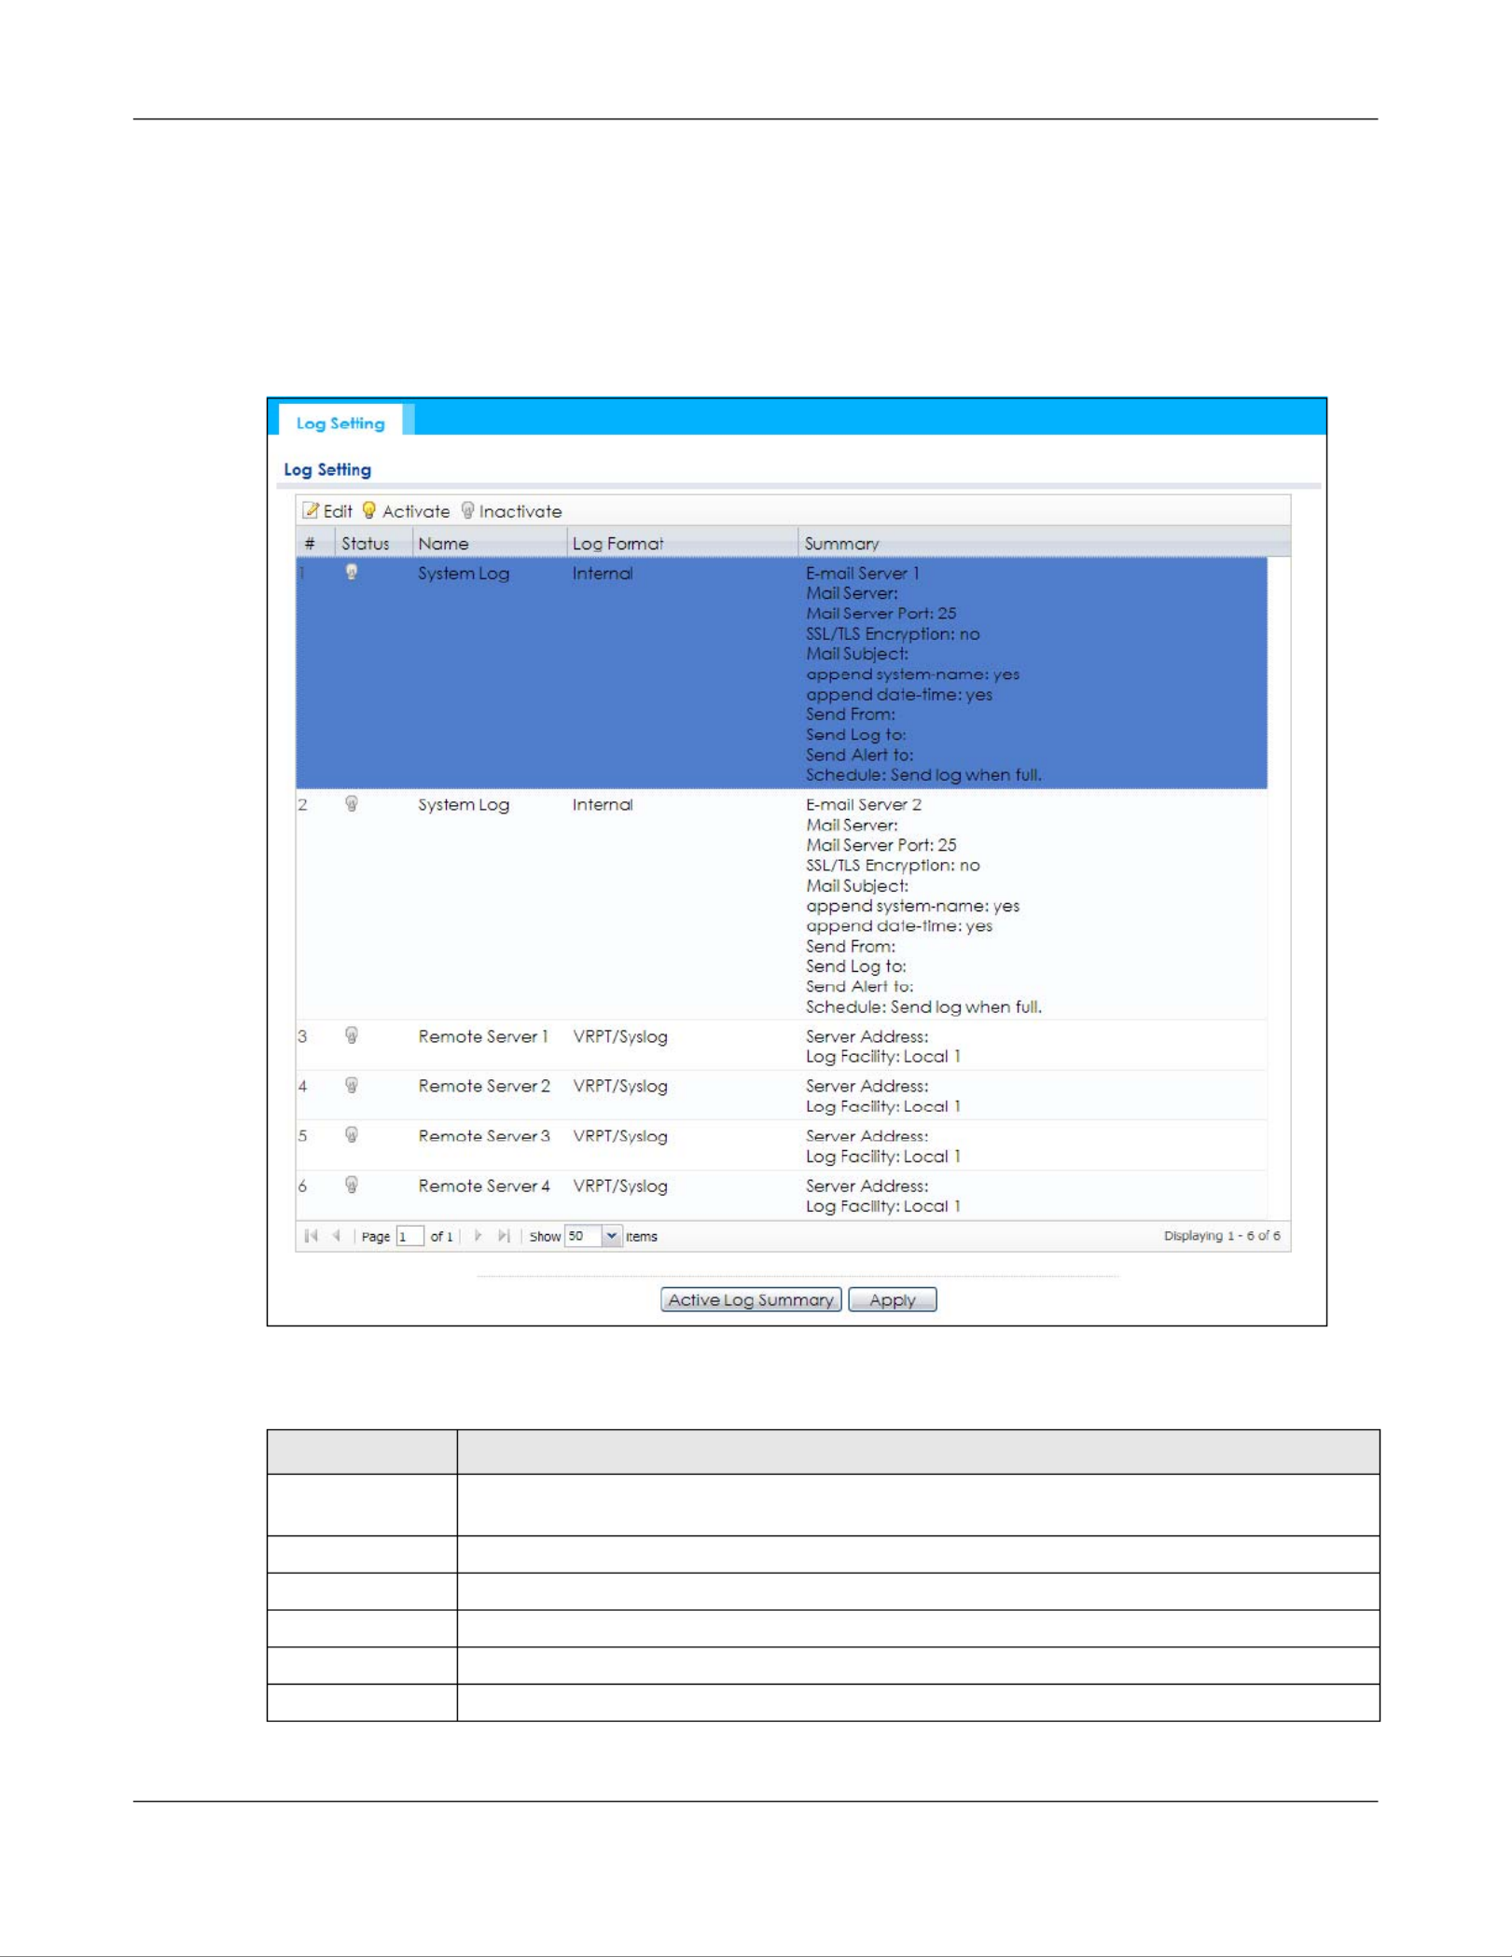Click the Page number input field

pos(409,1236)
